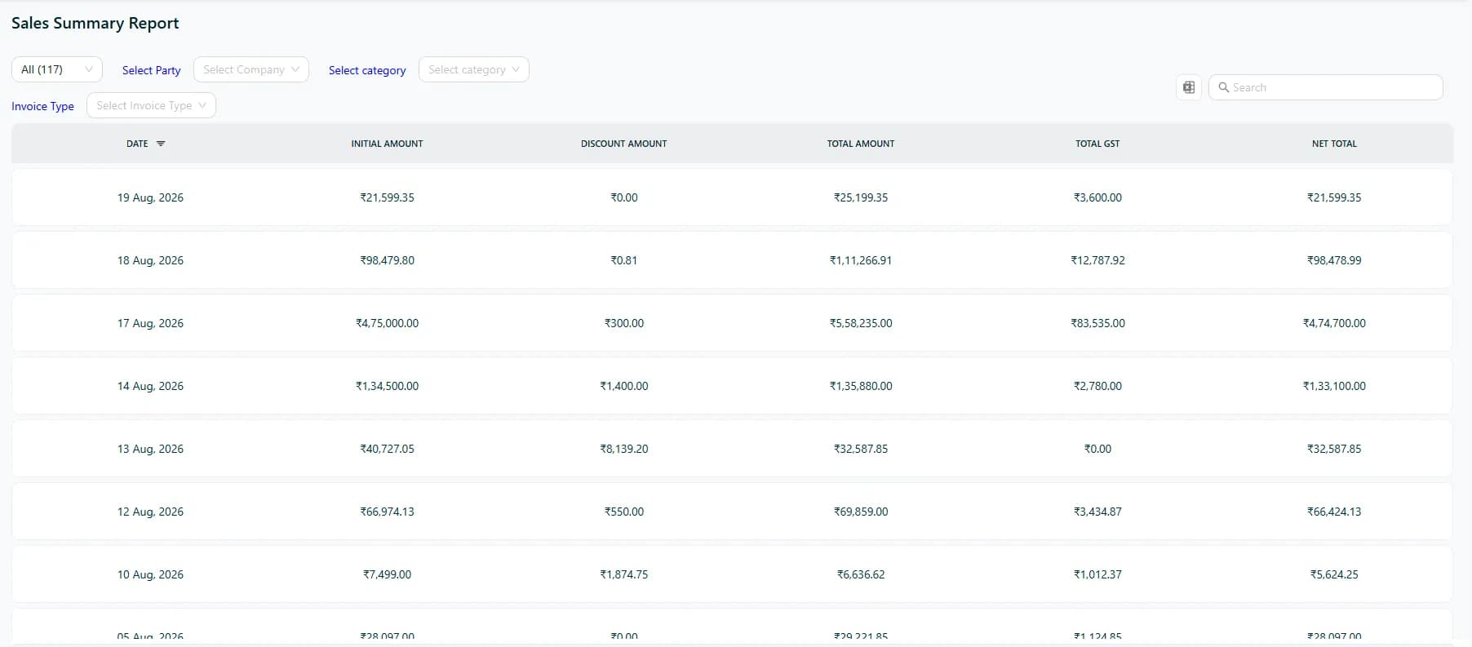Viewport: 1472px width, 647px height.
Task: Click total GST ₹83,535.00
Action: click(x=1097, y=323)
